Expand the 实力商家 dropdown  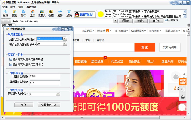(160, 31)
